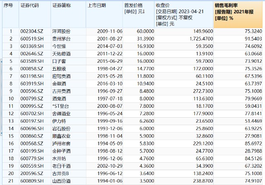Click the closing price 177.9000
The image size is (265, 185).
click(x=203, y=114)
